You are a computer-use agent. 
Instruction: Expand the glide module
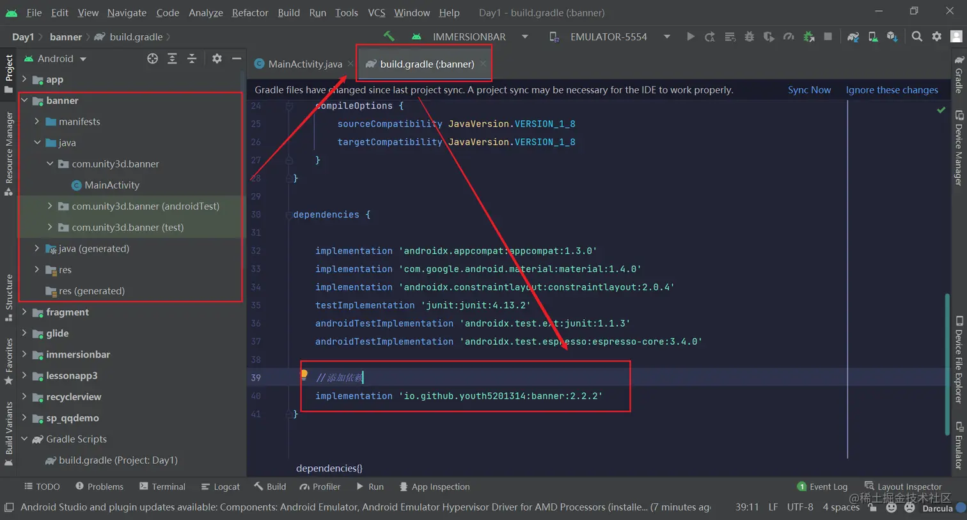pos(24,333)
